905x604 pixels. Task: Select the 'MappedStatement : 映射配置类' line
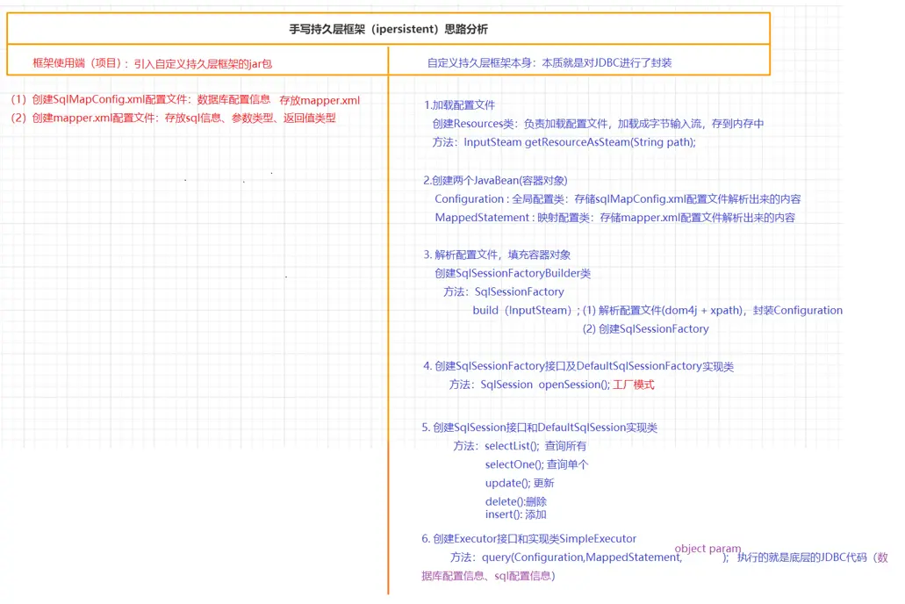point(614,217)
